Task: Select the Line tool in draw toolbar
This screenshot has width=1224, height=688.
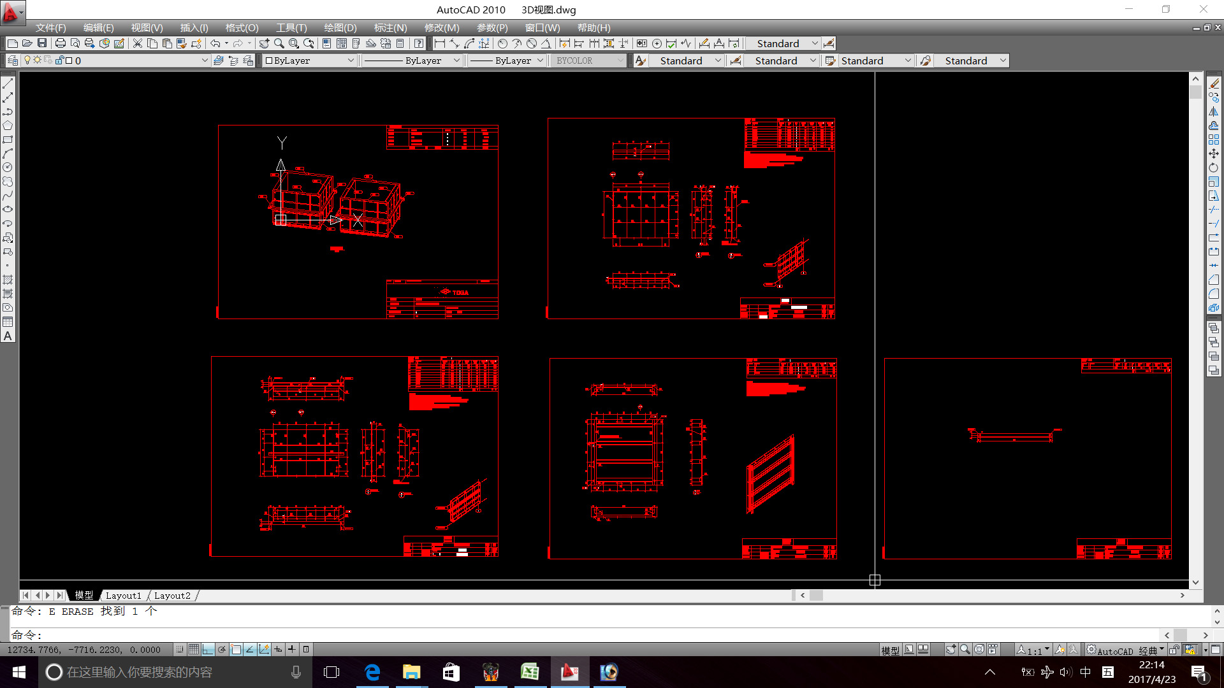Action: 8,84
